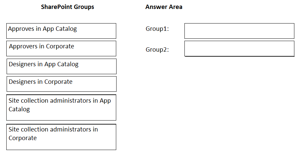Select Approvers in Corporate option
This screenshot has width=299, height=154.
(61, 48)
